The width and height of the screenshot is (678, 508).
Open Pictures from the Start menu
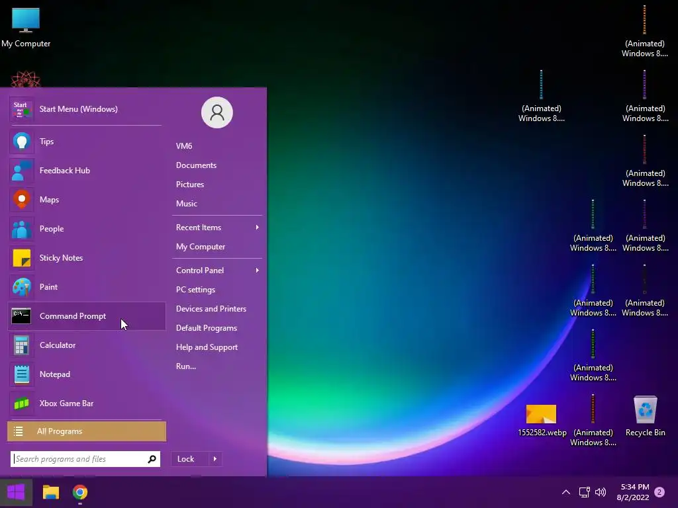(190, 185)
